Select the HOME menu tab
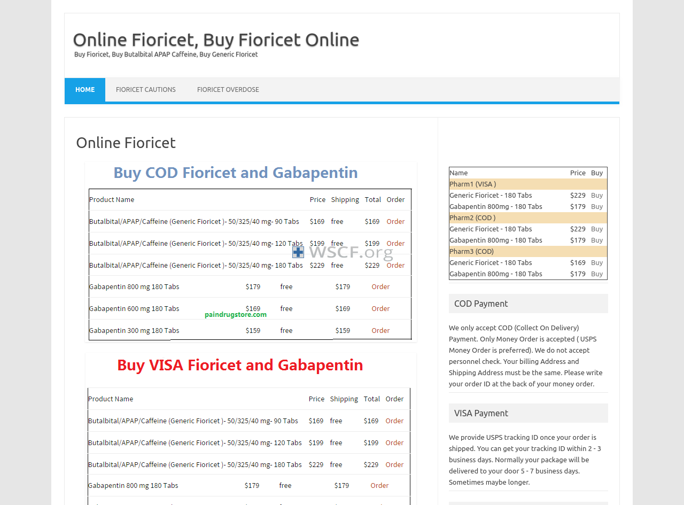Screen dimensions: 684x505 click(85, 90)
